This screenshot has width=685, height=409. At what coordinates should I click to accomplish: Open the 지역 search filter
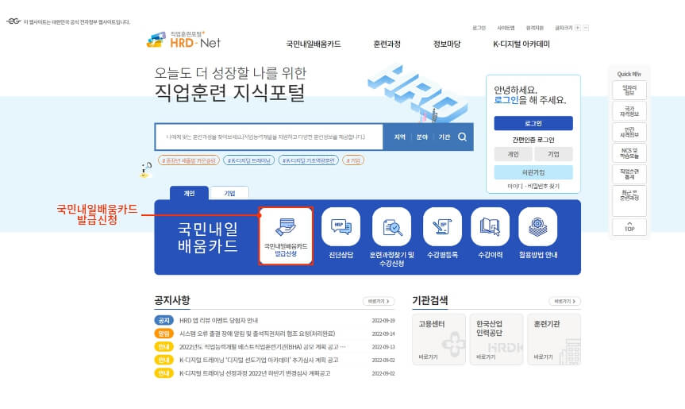pyautogui.click(x=399, y=137)
